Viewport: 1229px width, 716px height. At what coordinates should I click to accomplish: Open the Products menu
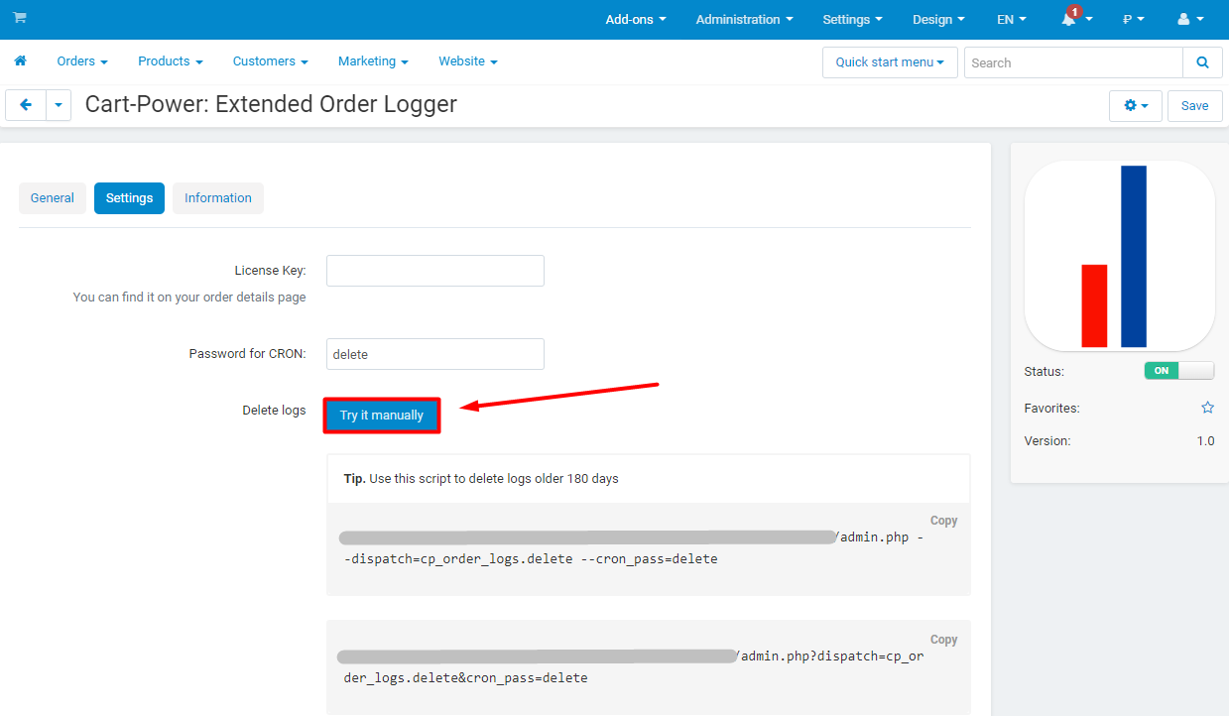click(171, 61)
